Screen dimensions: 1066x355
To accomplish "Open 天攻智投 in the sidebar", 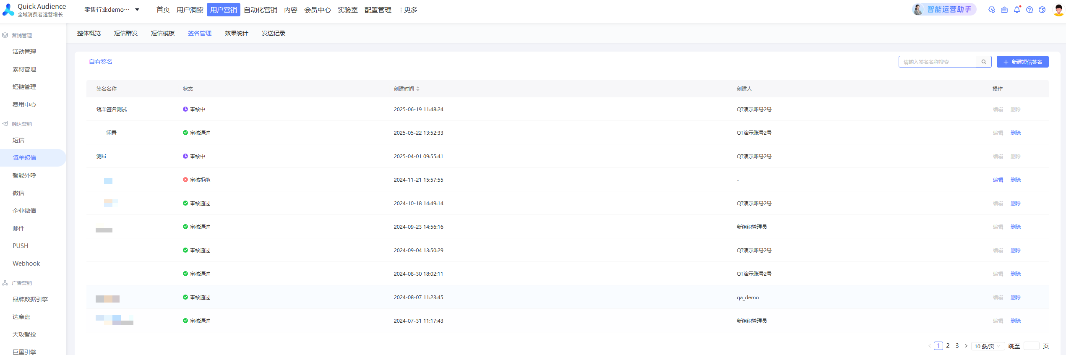I will pos(24,334).
